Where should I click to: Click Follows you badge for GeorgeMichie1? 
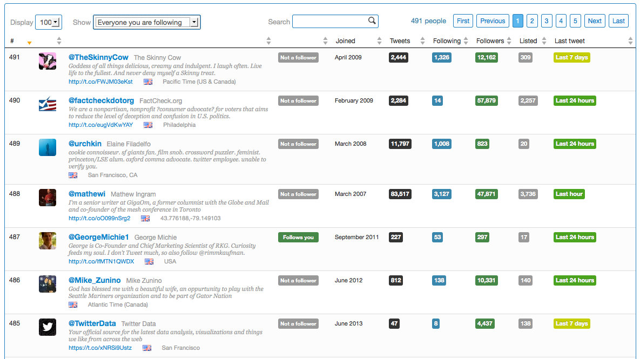coord(298,238)
